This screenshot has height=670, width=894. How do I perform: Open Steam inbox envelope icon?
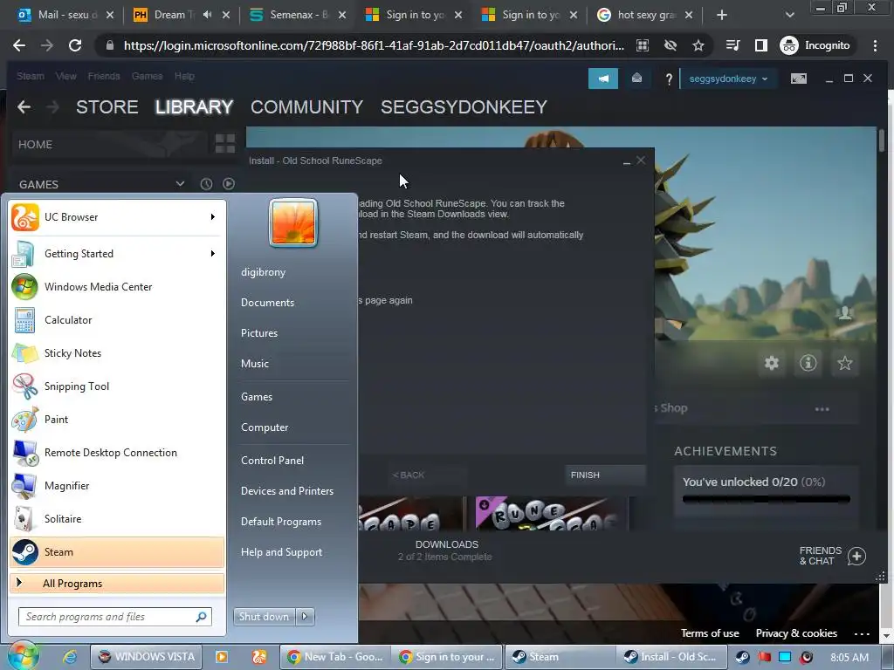click(x=636, y=79)
